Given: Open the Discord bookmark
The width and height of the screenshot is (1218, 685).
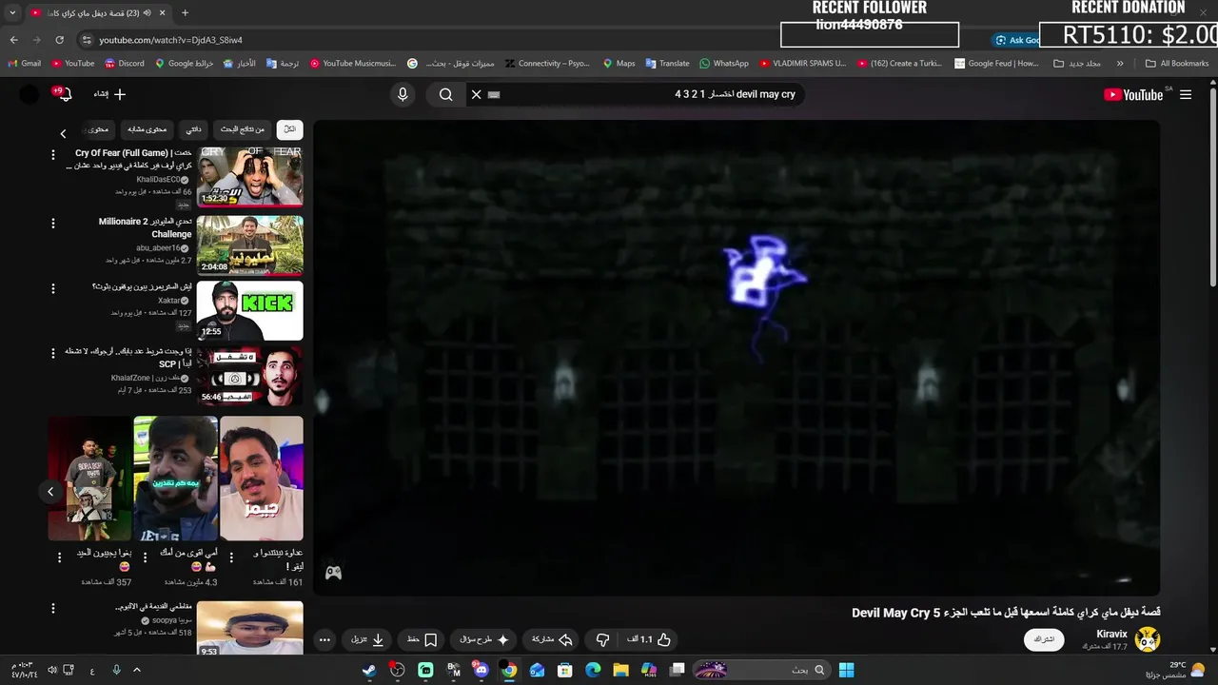Looking at the screenshot, I should pyautogui.click(x=125, y=64).
